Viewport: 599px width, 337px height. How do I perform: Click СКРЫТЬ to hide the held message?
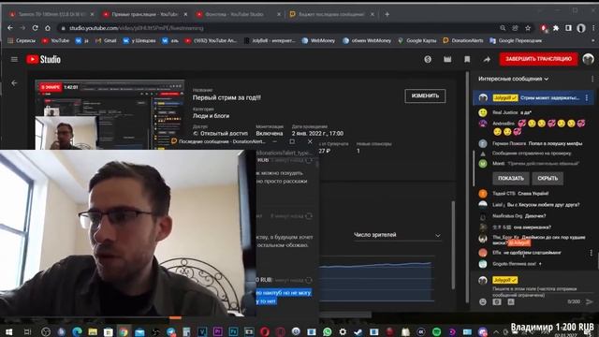click(x=548, y=178)
